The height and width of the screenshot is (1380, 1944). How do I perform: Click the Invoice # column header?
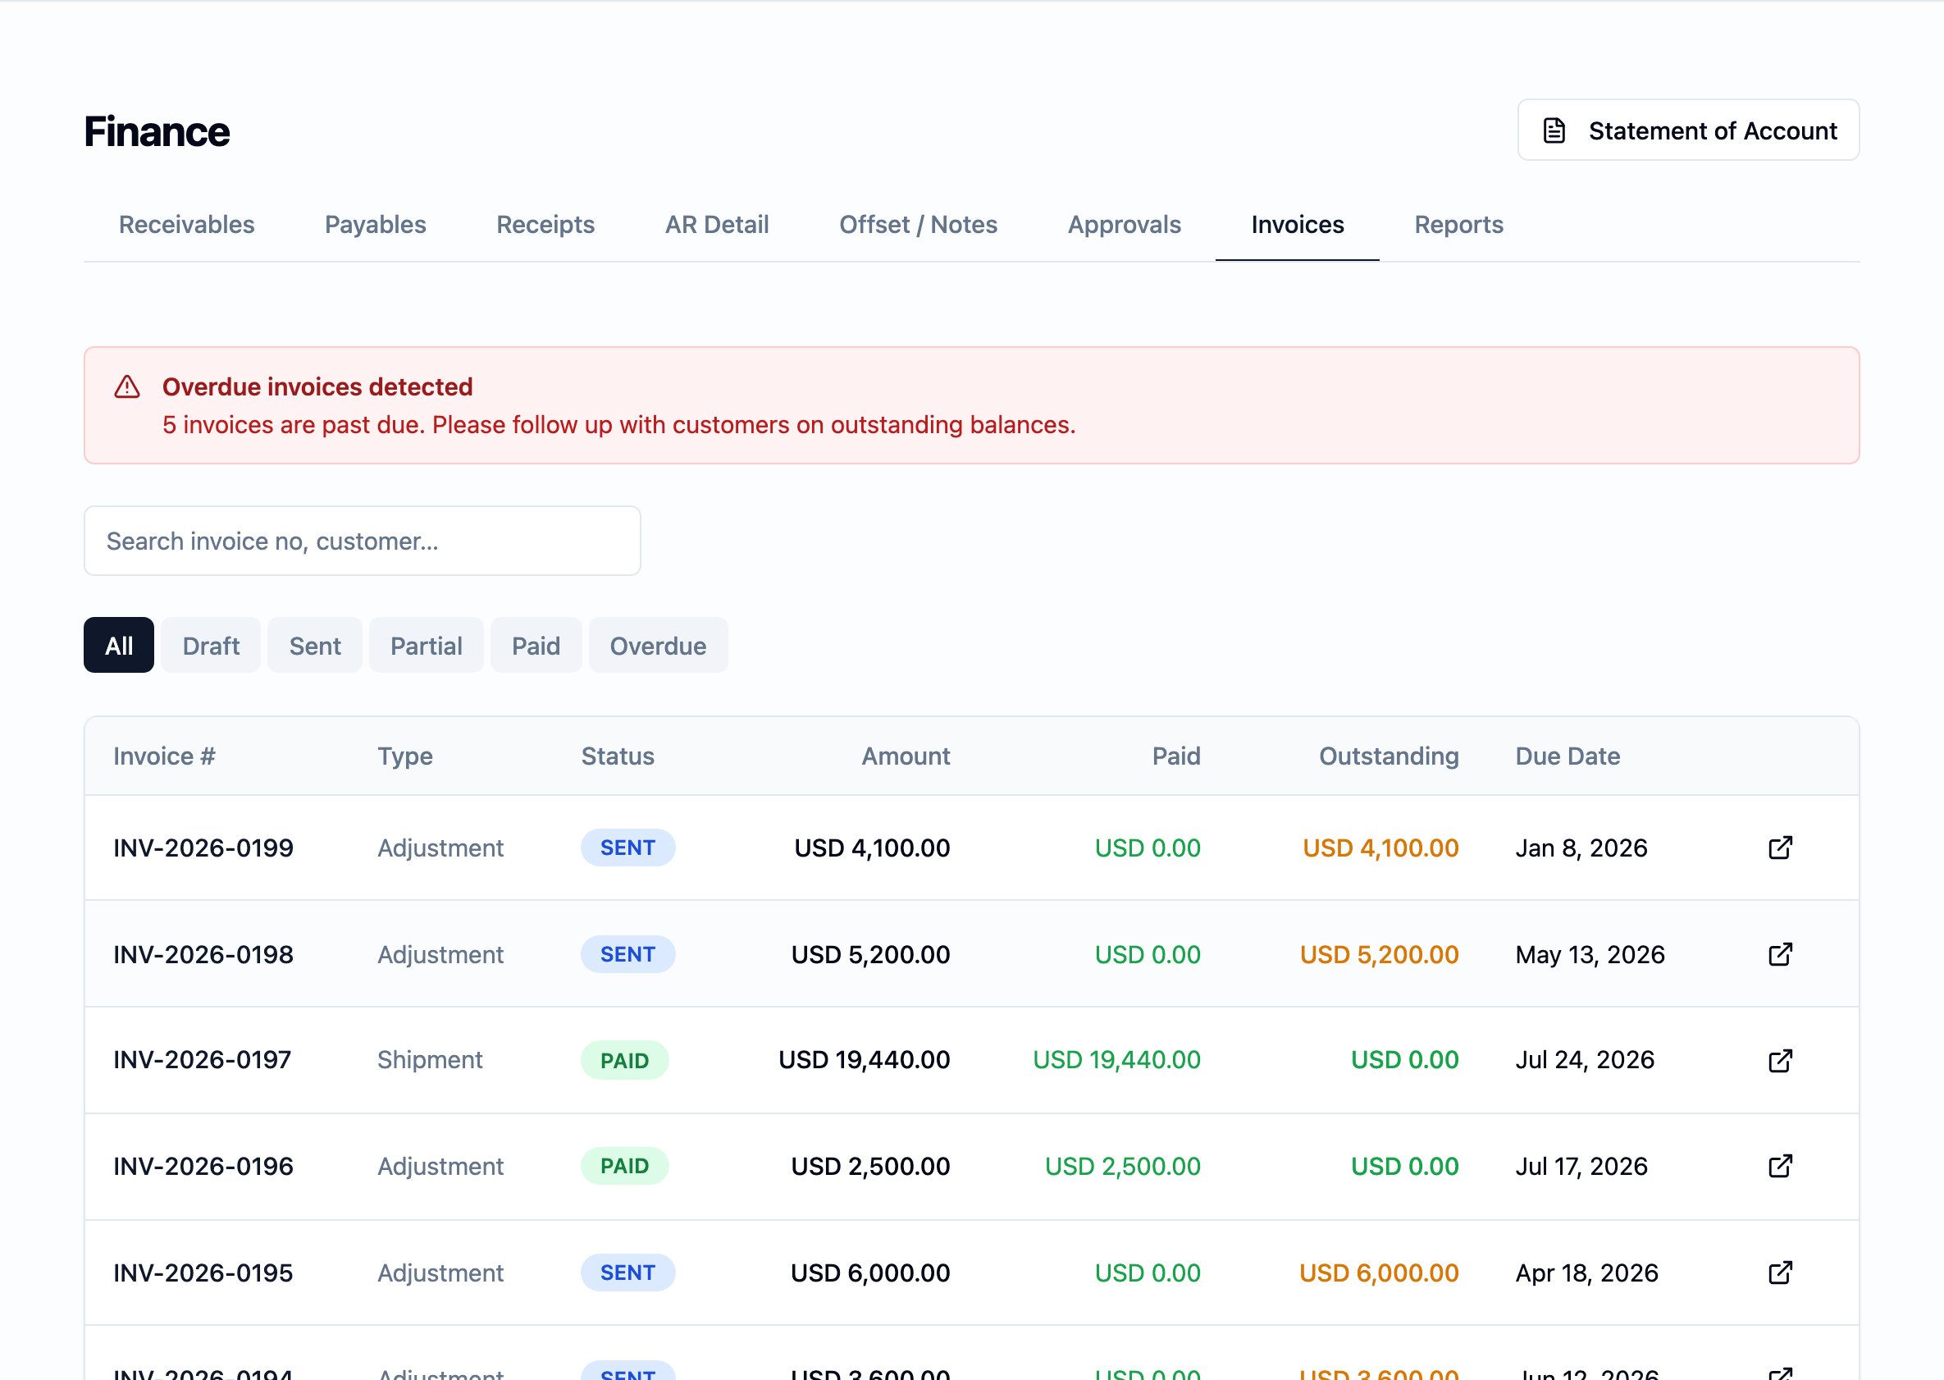(x=165, y=756)
